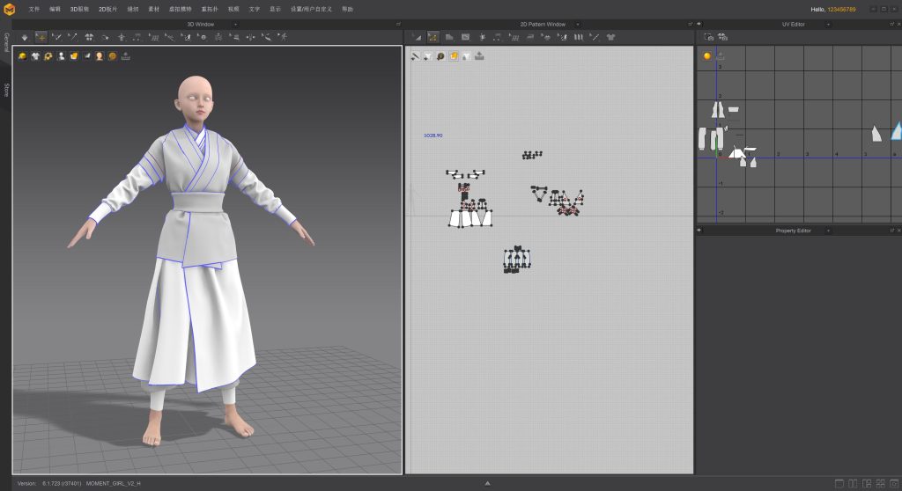Screen dimensions: 902x491
Task: Click the avatar's waistband in 3D window
Action: click(198, 202)
